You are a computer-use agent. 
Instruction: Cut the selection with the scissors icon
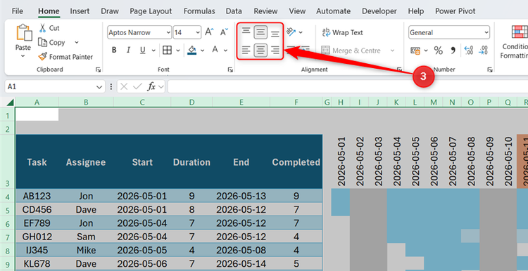(42, 28)
